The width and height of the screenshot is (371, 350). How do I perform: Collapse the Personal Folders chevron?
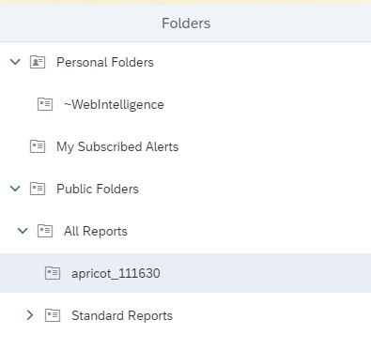(15, 62)
